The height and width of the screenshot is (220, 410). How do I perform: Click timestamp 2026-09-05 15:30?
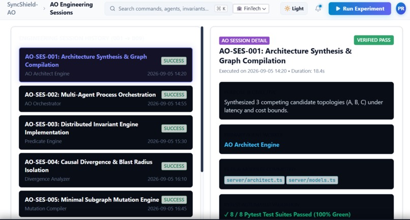pos(167,141)
